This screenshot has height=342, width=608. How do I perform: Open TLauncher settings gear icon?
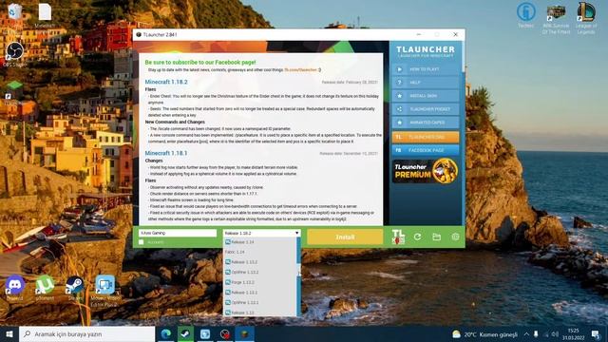(x=456, y=237)
